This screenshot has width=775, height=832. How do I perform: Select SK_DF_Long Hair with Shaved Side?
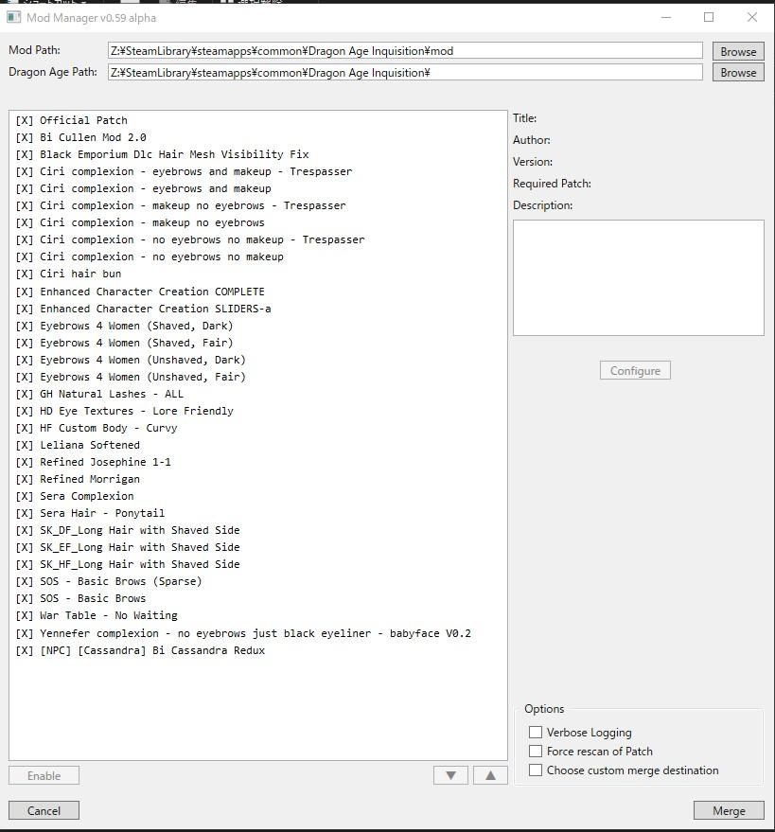[128, 530]
